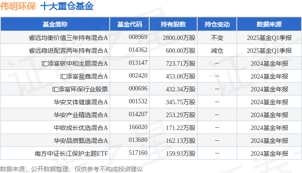Click 减仓 position change cell
Image resolution: width=302 pixels, height=173 pixels.
217,51
